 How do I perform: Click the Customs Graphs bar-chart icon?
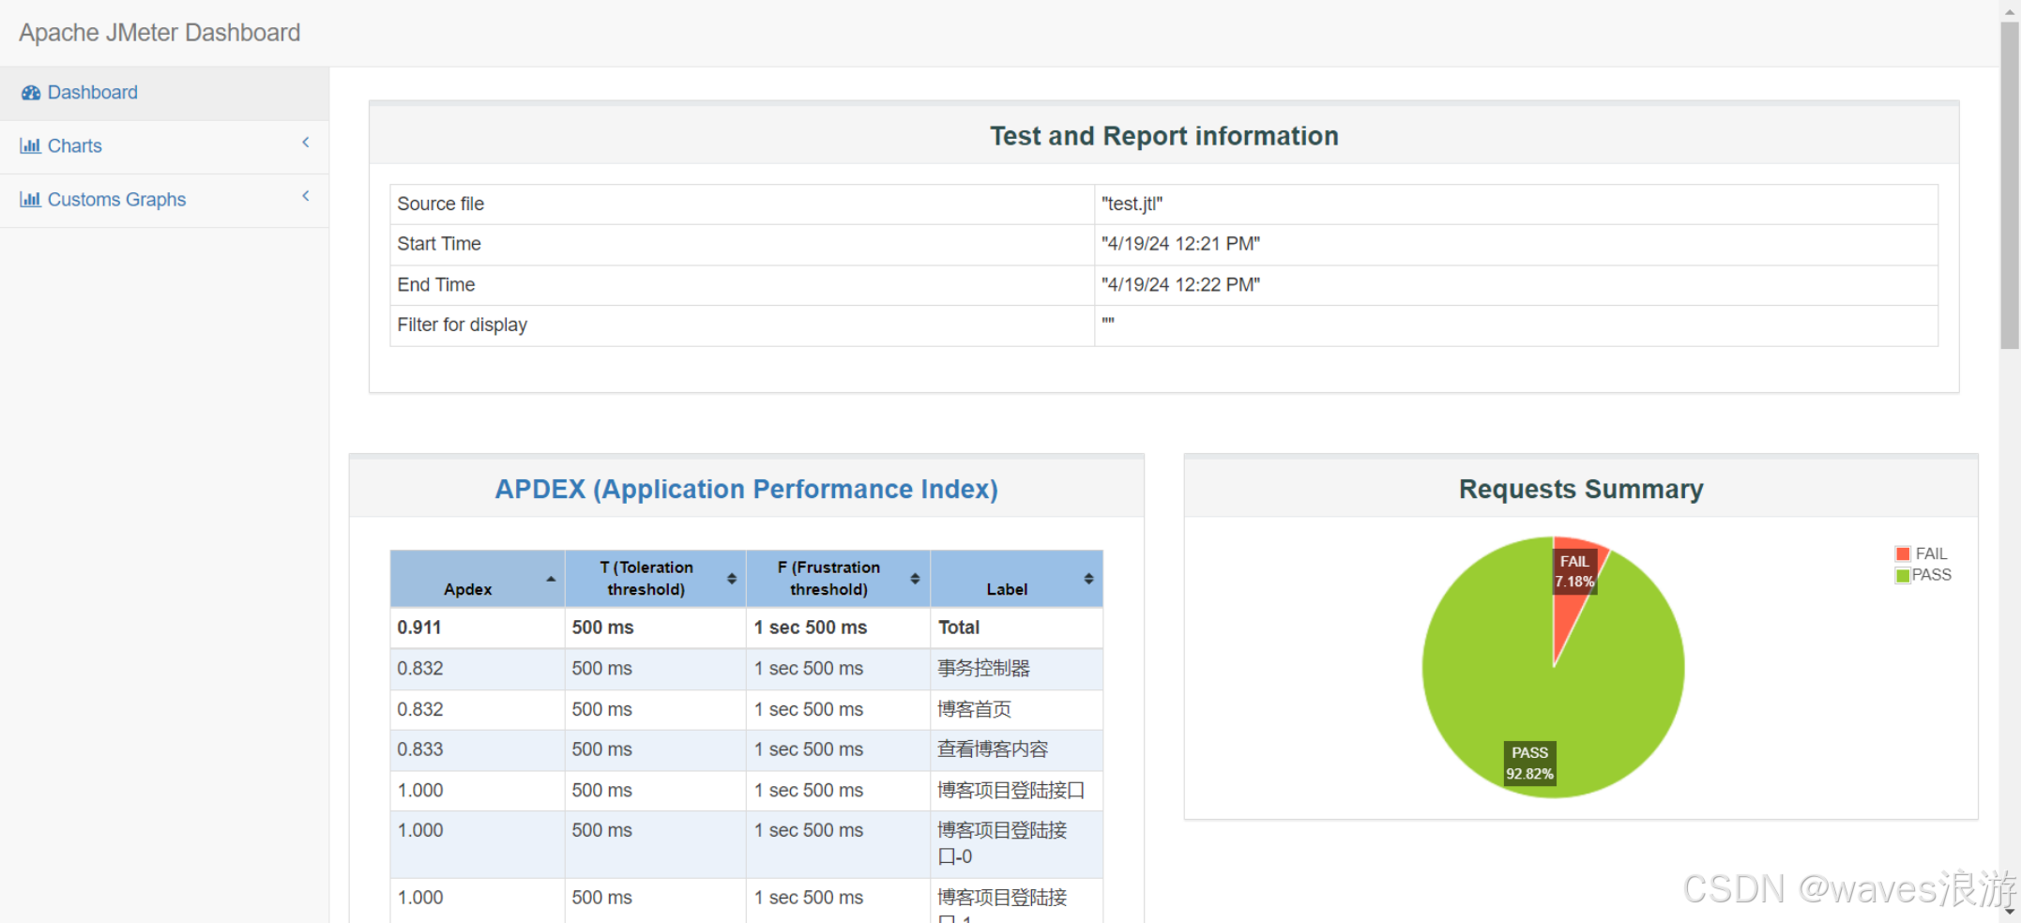[30, 200]
